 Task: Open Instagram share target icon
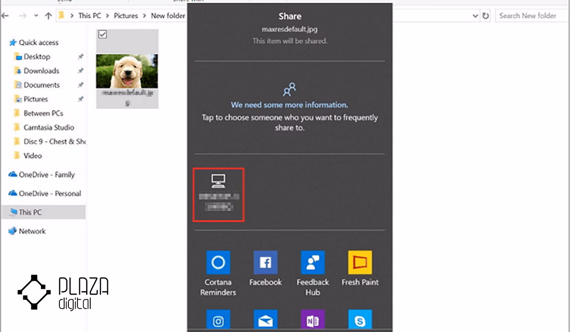pos(218,320)
